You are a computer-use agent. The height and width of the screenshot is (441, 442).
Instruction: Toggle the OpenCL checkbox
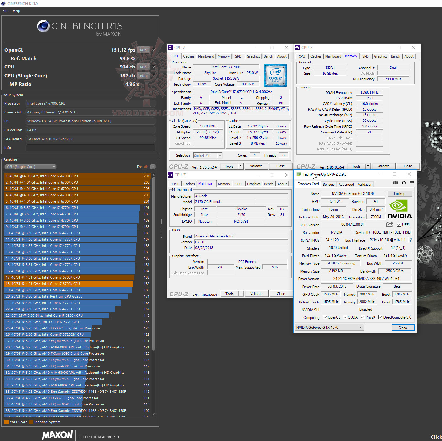325,317
